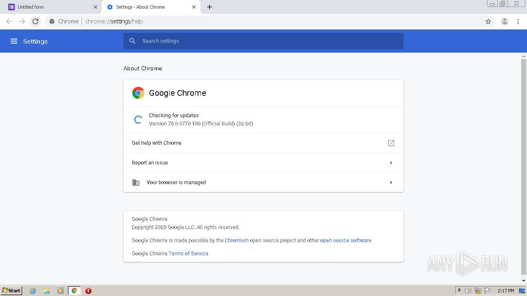Viewport: 527px width, 296px height.
Task: Click the Search settings field
Action: pos(263,41)
